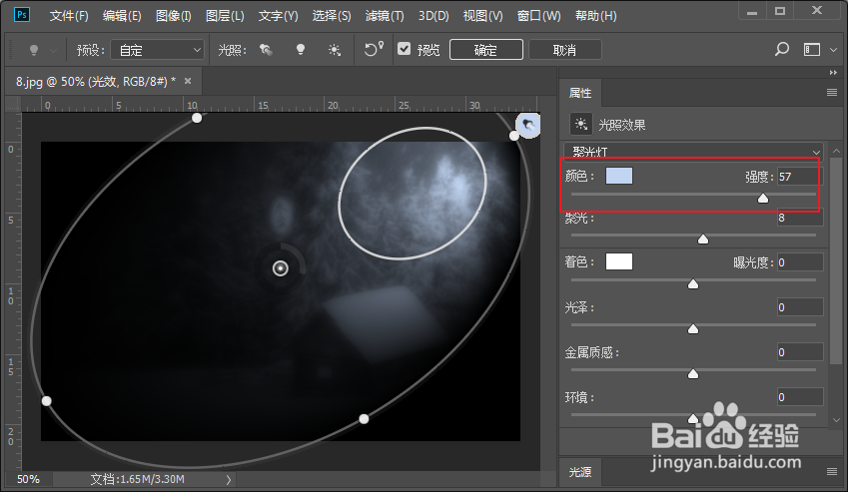Open the 视图(V) menu
The height and width of the screenshot is (492, 848).
(482, 16)
